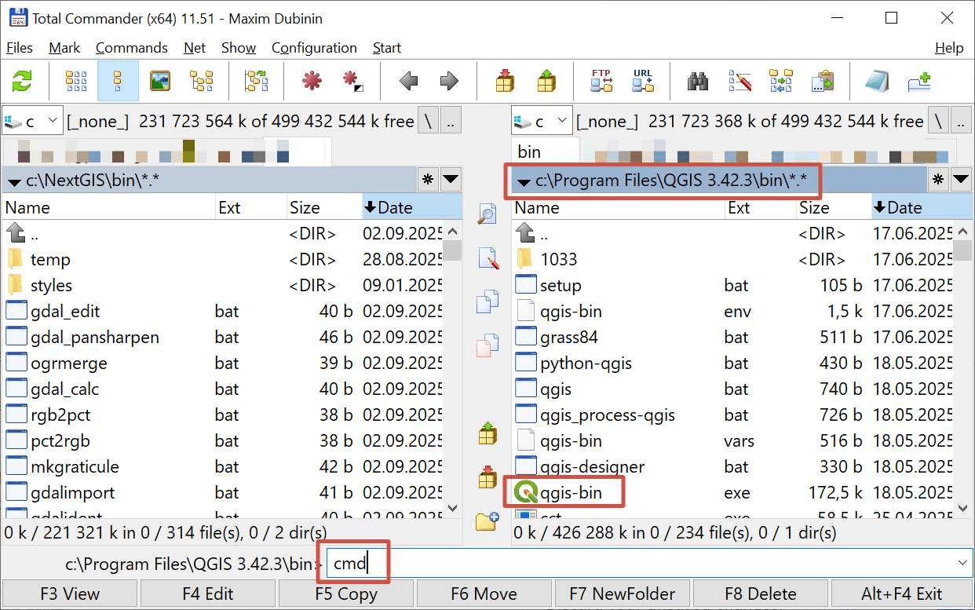This screenshot has height=610, width=975.
Task: Click the URL download toolbar icon
Action: coord(643,81)
